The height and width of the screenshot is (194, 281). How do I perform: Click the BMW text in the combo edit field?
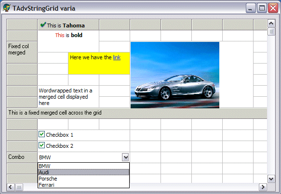click(45, 157)
